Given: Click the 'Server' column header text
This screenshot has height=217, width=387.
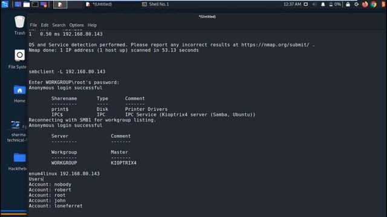Looking at the screenshot, I should coord(60,136).
